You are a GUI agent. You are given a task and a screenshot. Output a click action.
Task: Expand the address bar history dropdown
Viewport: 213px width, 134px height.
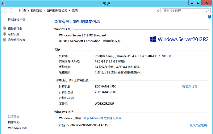[154, 10]
